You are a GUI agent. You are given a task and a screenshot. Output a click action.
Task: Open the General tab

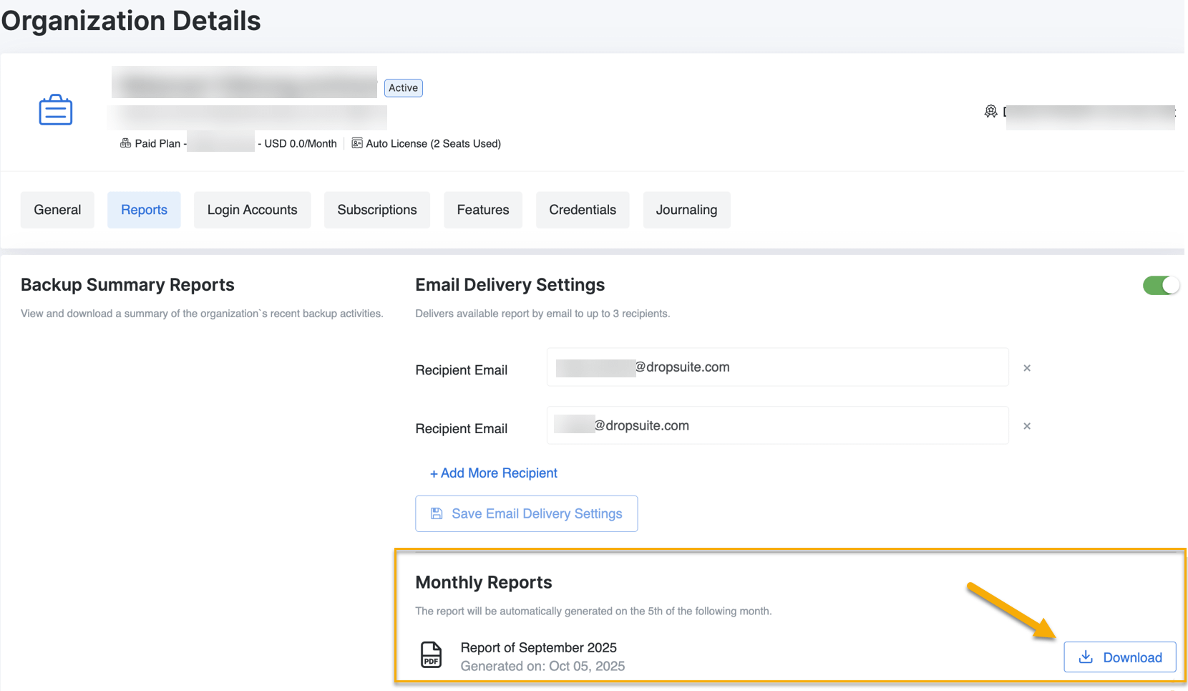coord(57,210)
